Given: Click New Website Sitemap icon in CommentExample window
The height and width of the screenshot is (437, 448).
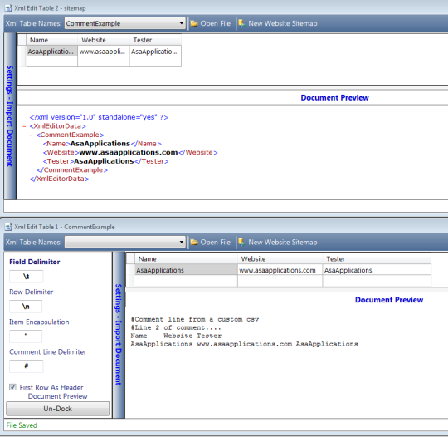Looking at the screenshot, I should 241,242.
